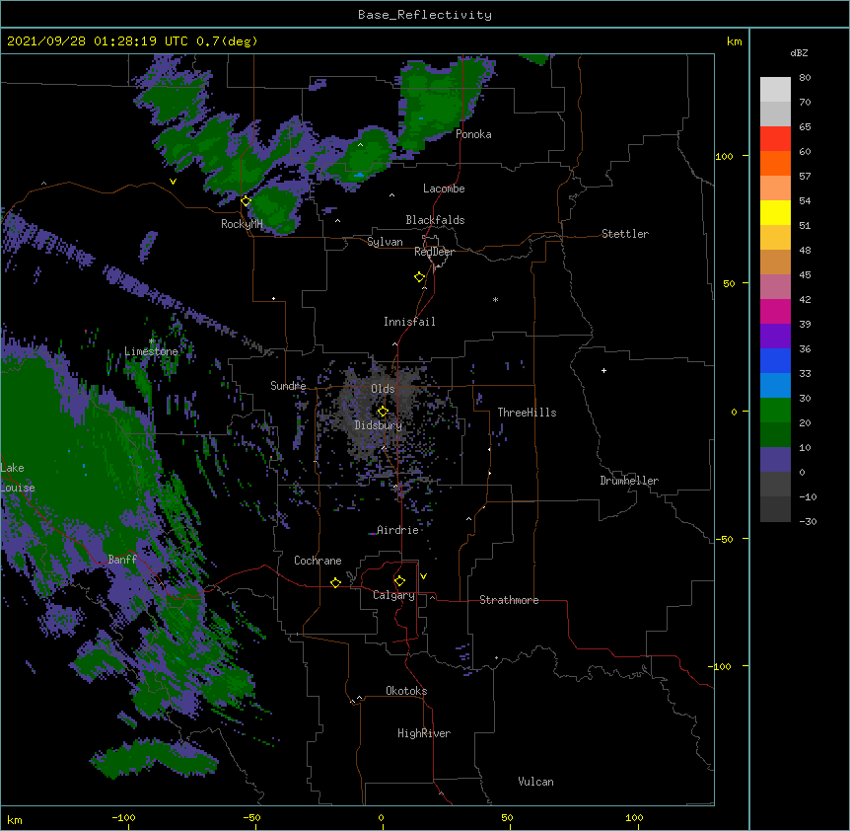Click the purple 10 dBZ legend swatch
850x831 pixels.
(775, 460)
